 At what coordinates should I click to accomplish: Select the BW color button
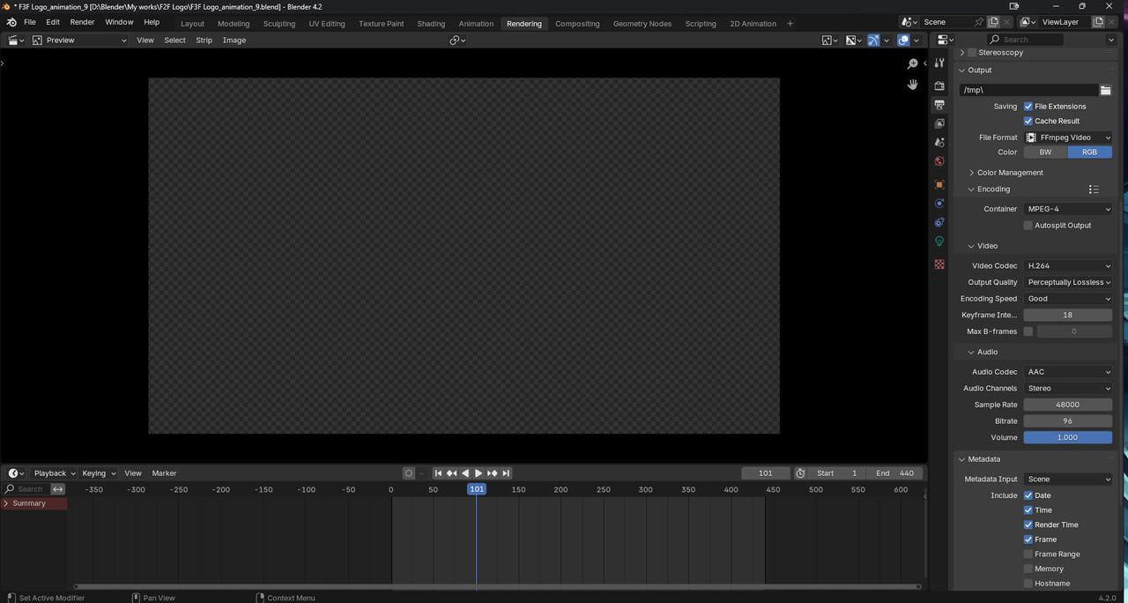pos(1045,153)
